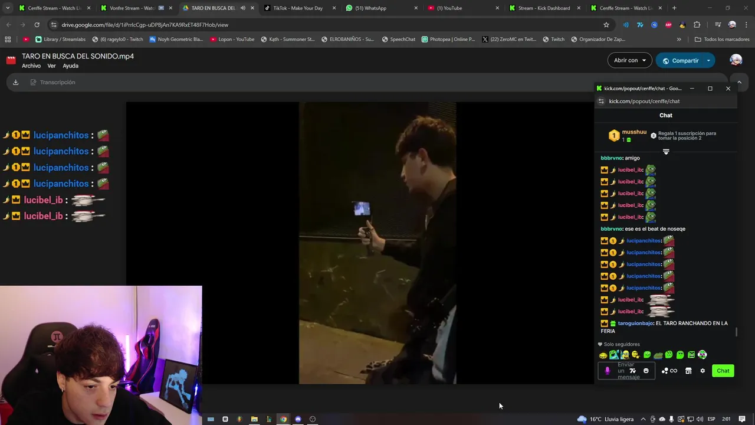Click Chrome profile avatar in toolbar
755x425 pixels.
(732, 25)
